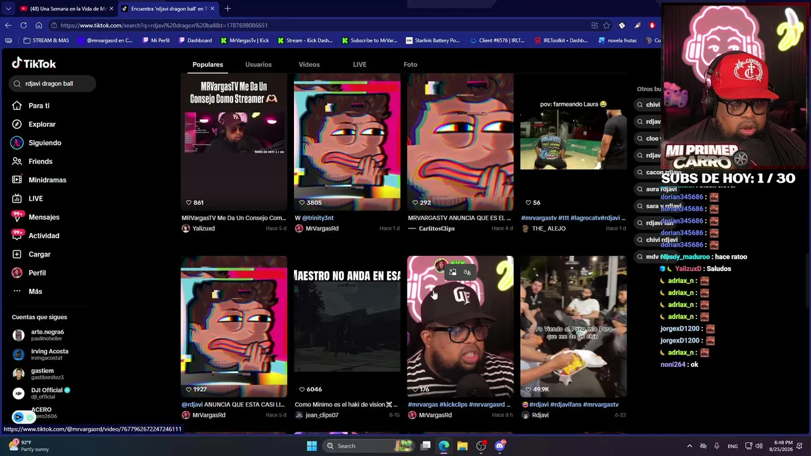This screenshot has height=456, width=811.
Task: Switch to the Usuarios tab
Action: pos(259,65)
